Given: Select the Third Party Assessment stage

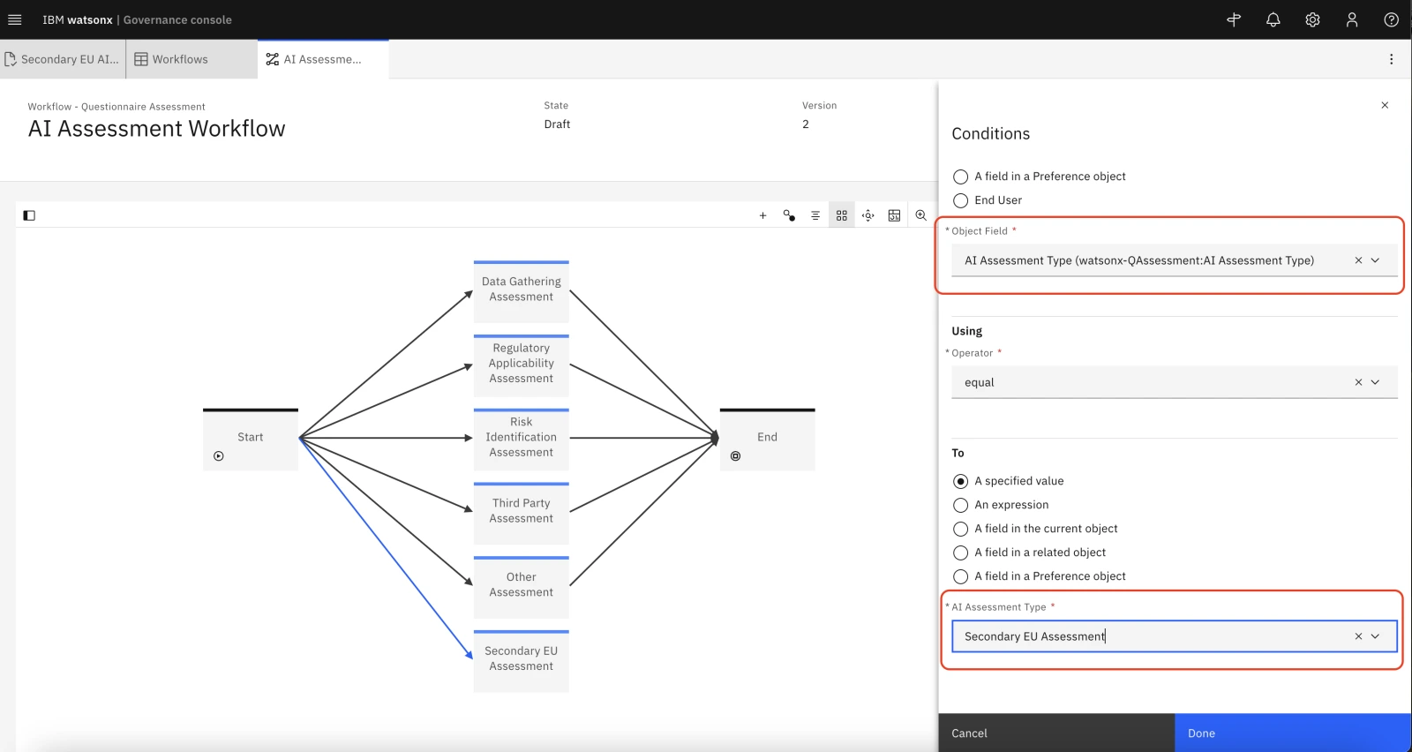Looking at the screenshot, I should (x=522, y=513).
